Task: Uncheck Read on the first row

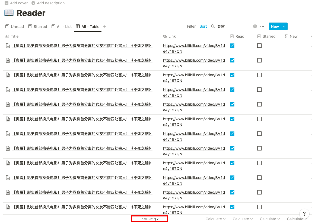Action: click(232, 45)
